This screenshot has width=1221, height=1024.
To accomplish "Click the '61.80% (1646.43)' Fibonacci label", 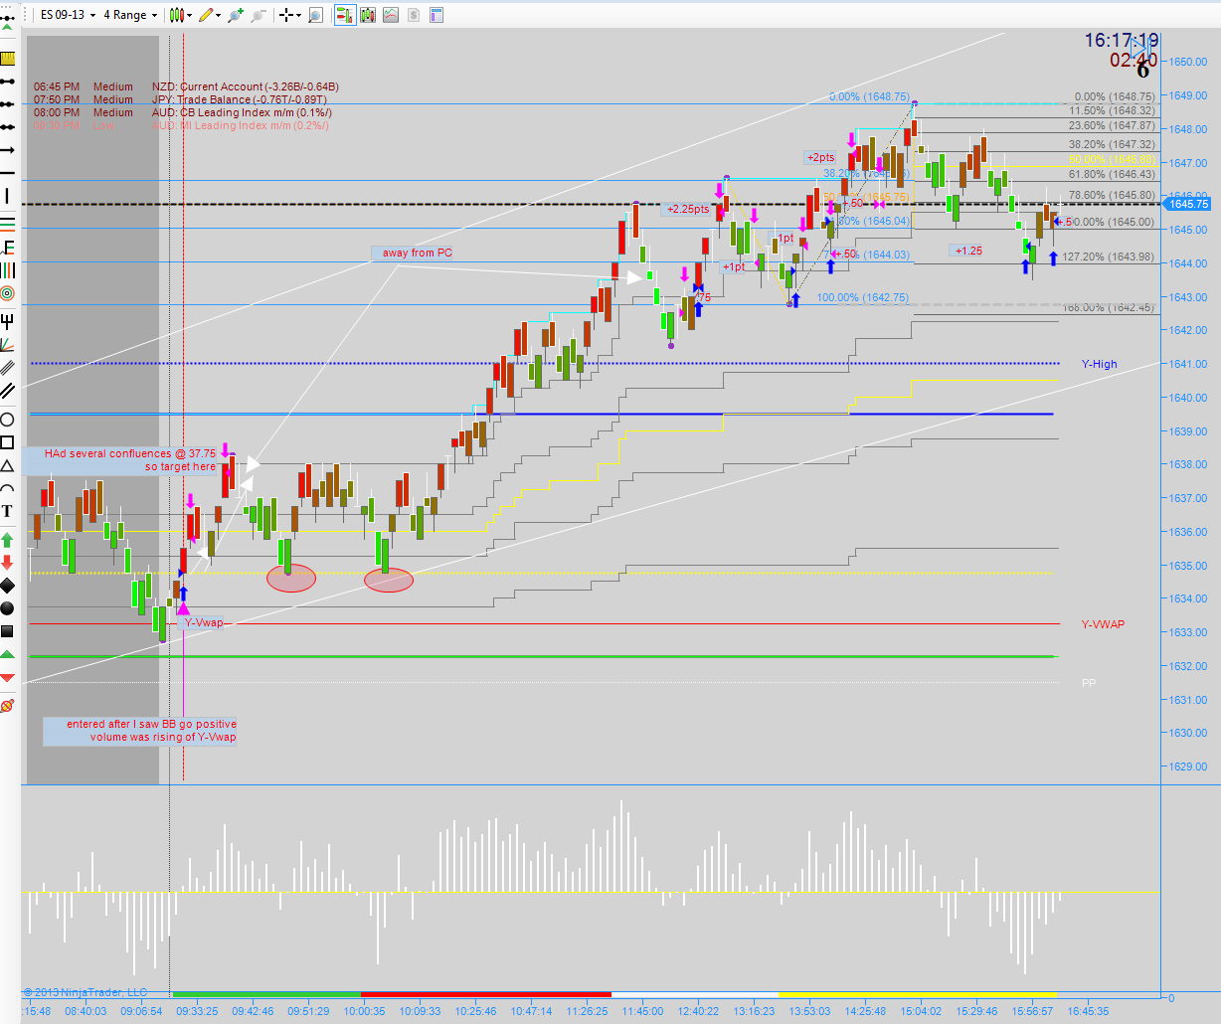I will point(1112,174).
